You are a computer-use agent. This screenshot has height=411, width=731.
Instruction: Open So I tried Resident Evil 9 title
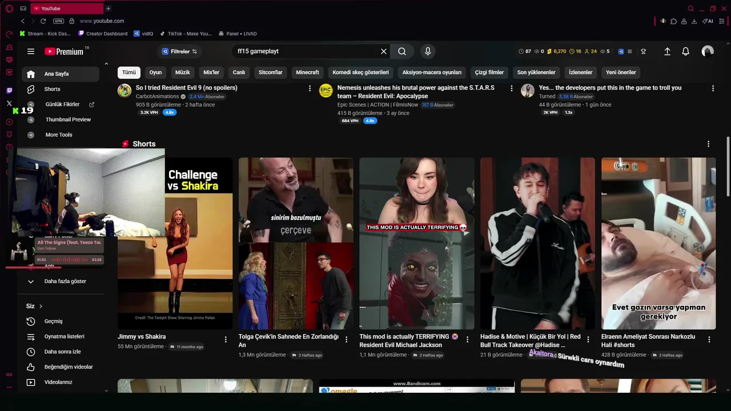tap(187, 88)
